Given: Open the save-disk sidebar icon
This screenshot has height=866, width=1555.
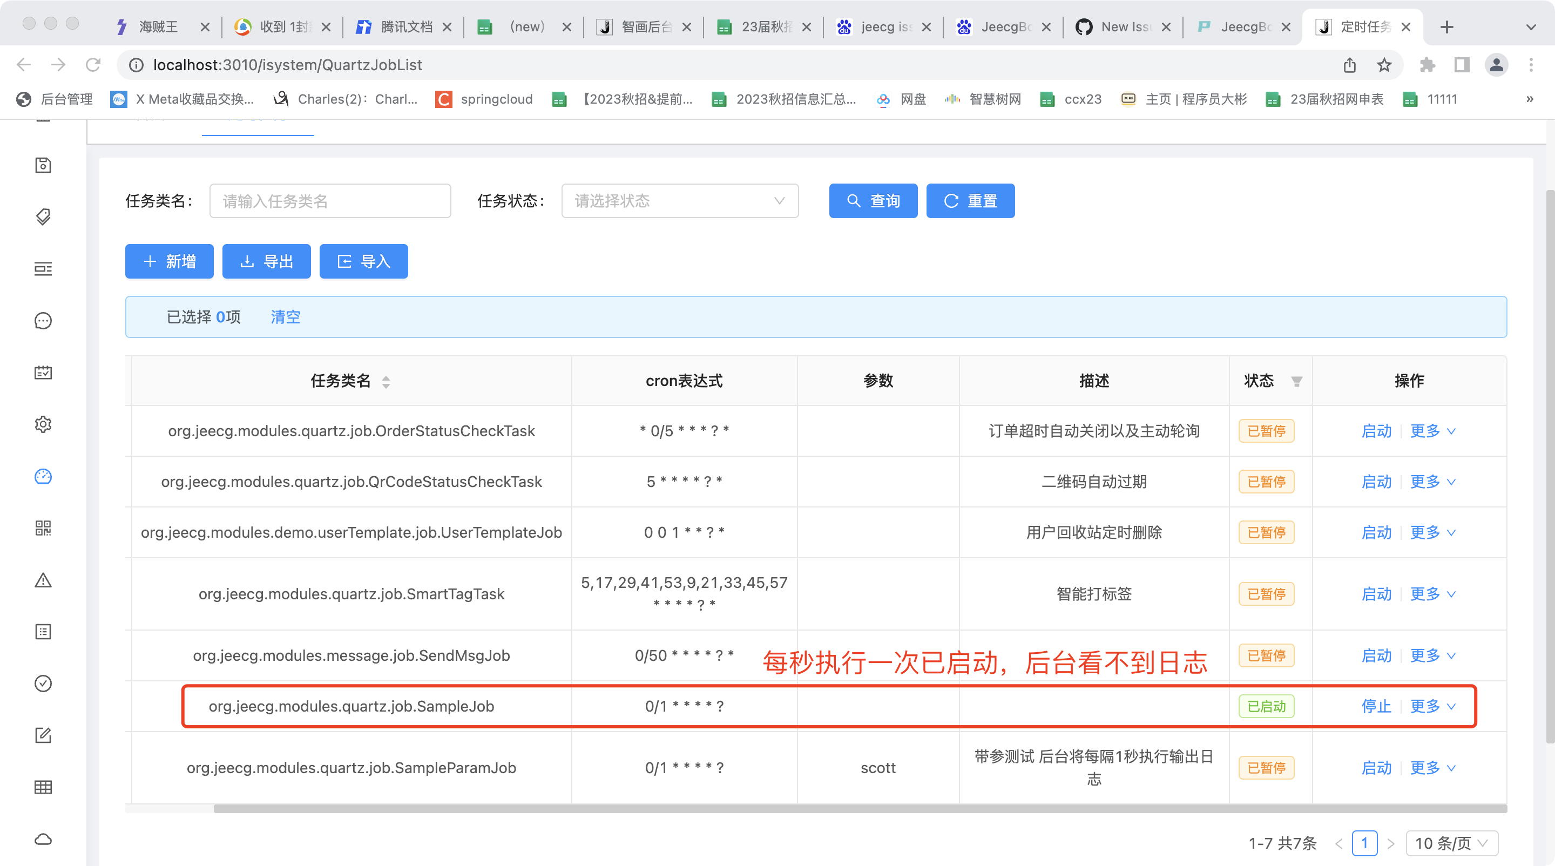Looking at the screenshot, I should (43, 165).
